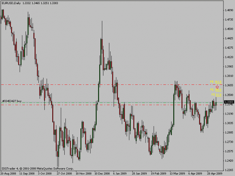Click the 3 Oct 2008 date label

coord(45,173)
